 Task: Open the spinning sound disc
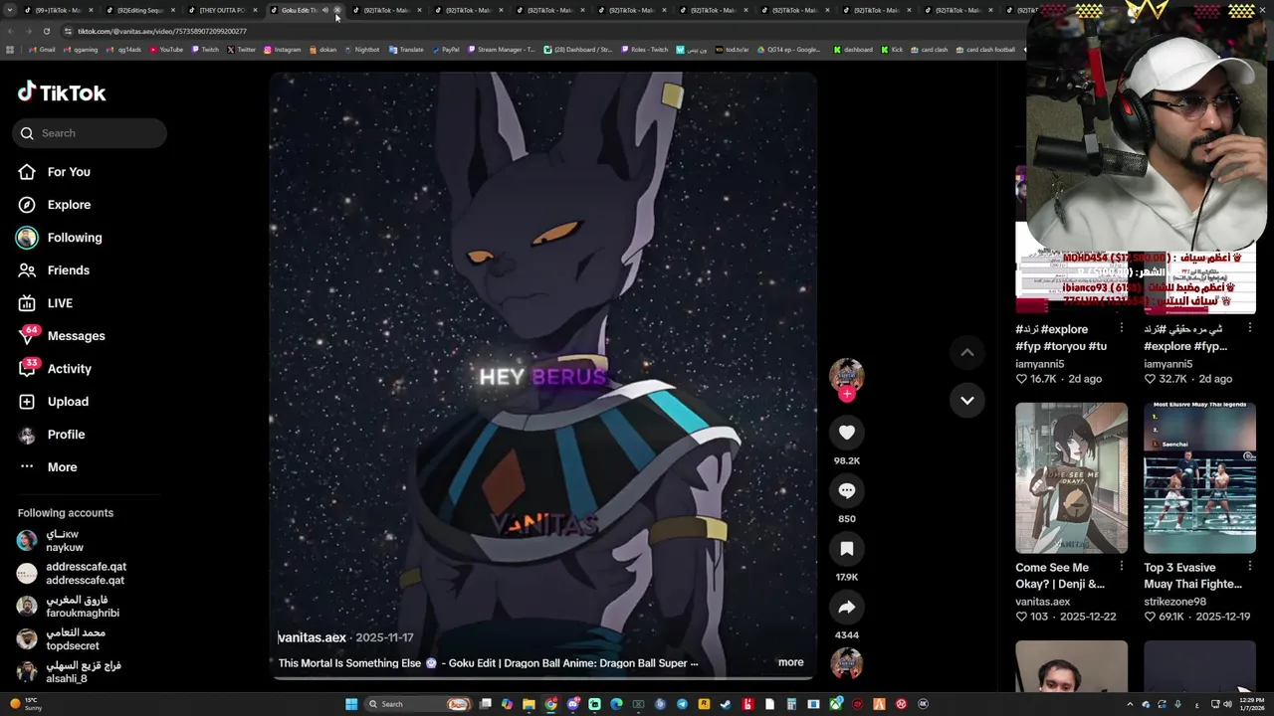[x=847, y=664]
